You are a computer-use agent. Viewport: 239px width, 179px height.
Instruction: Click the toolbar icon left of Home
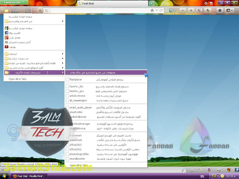point(208,10)
